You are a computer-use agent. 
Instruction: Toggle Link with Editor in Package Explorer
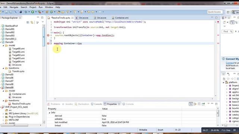[x=32, y=22]
